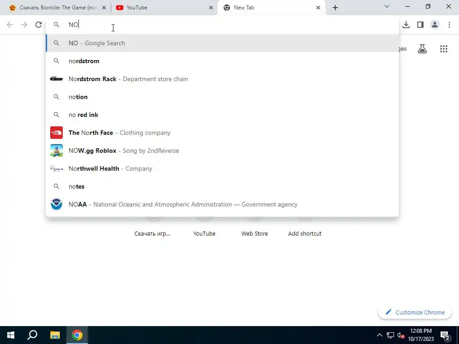Viewport: 459px width, 344px height.
Task: Open the tab search chevron
Action: tap(387, 6)
